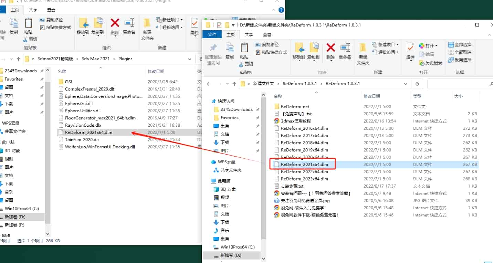The height and width of the screenshot is (263, 493).
Task: Click Select none (全部取消) in front window
Action: pyautogui.click(x=460, y=52)
